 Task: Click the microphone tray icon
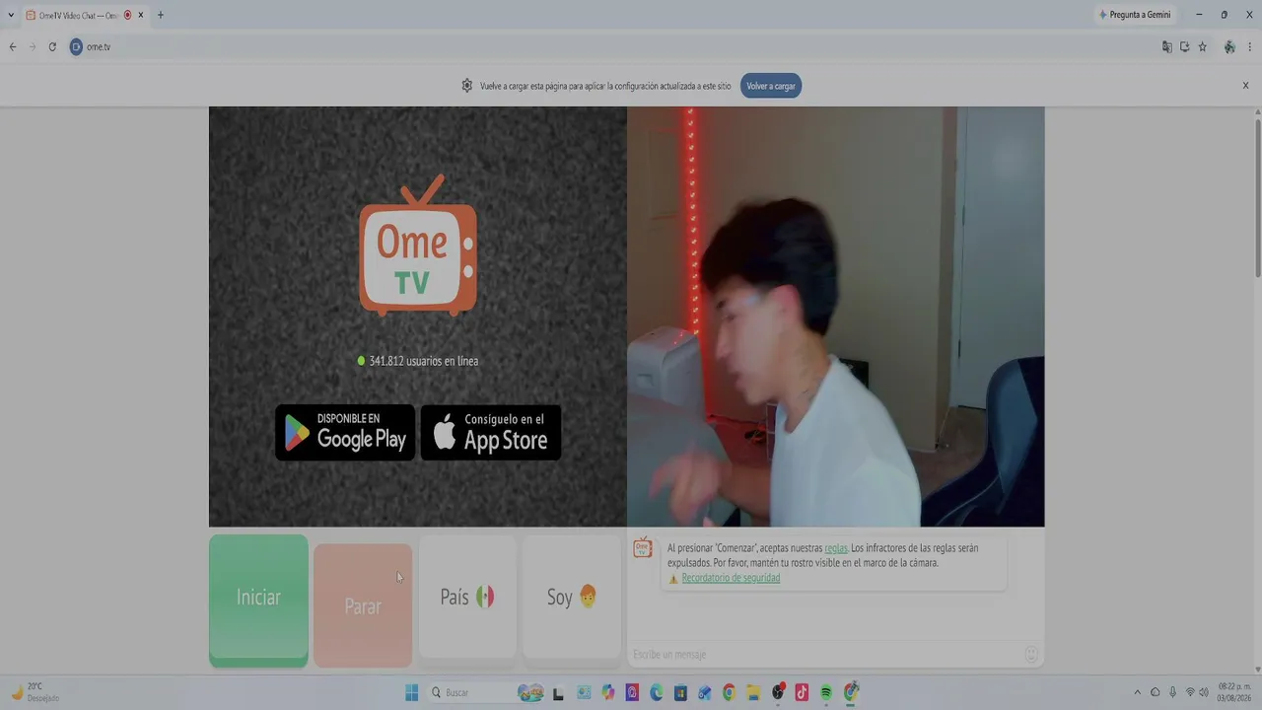(1172, 692)
